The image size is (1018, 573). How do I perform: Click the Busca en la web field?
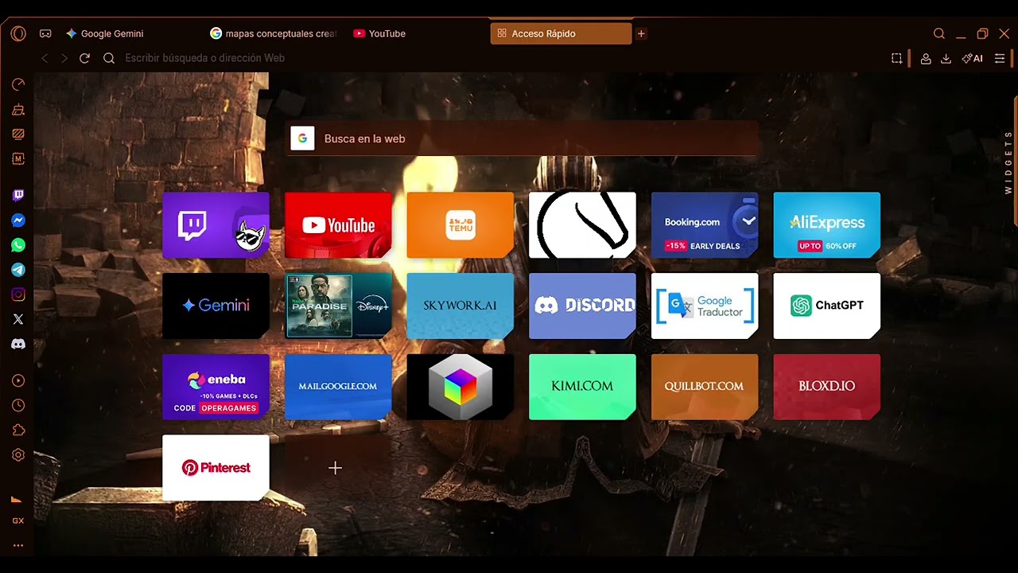[x=521, y=138]
